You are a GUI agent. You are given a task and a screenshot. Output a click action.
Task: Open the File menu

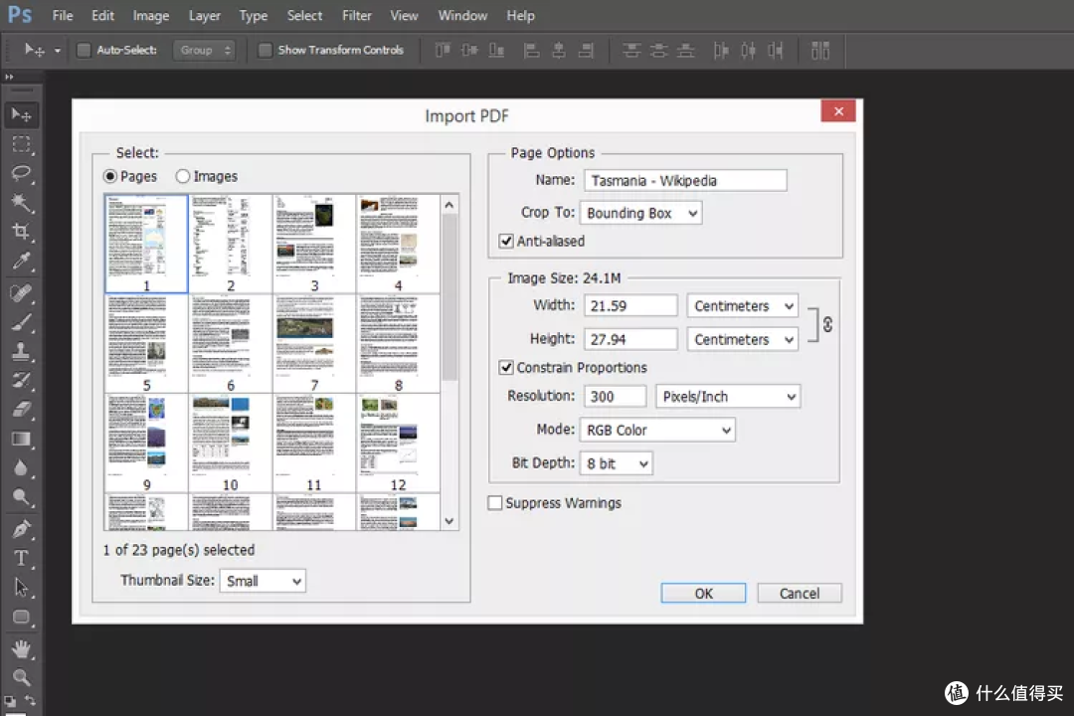(x=63, y=15)
